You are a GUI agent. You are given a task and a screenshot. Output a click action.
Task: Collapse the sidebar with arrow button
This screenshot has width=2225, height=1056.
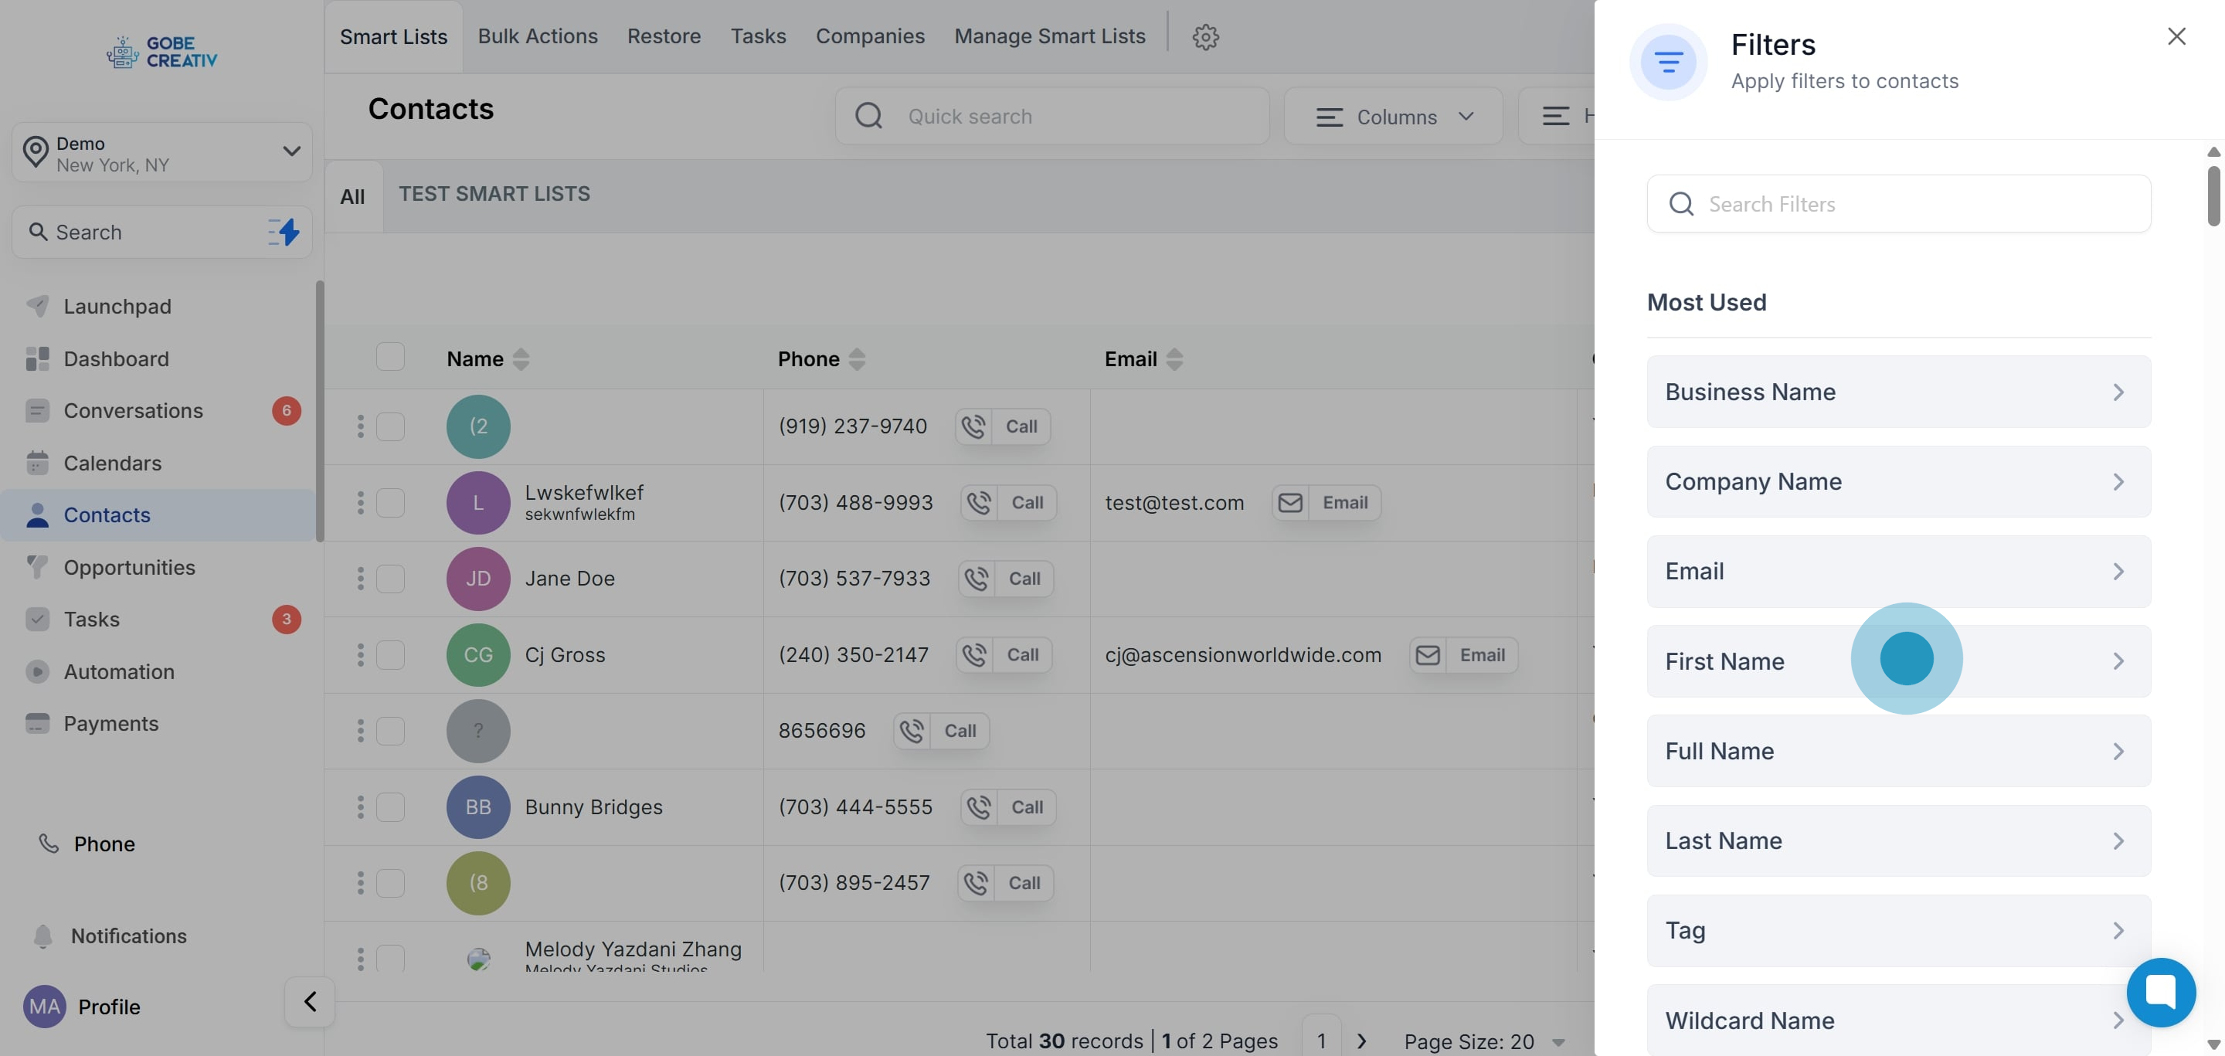309,1002
